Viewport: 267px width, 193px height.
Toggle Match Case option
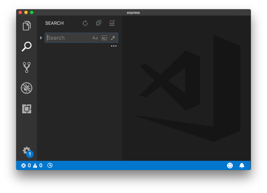point(95,38)
